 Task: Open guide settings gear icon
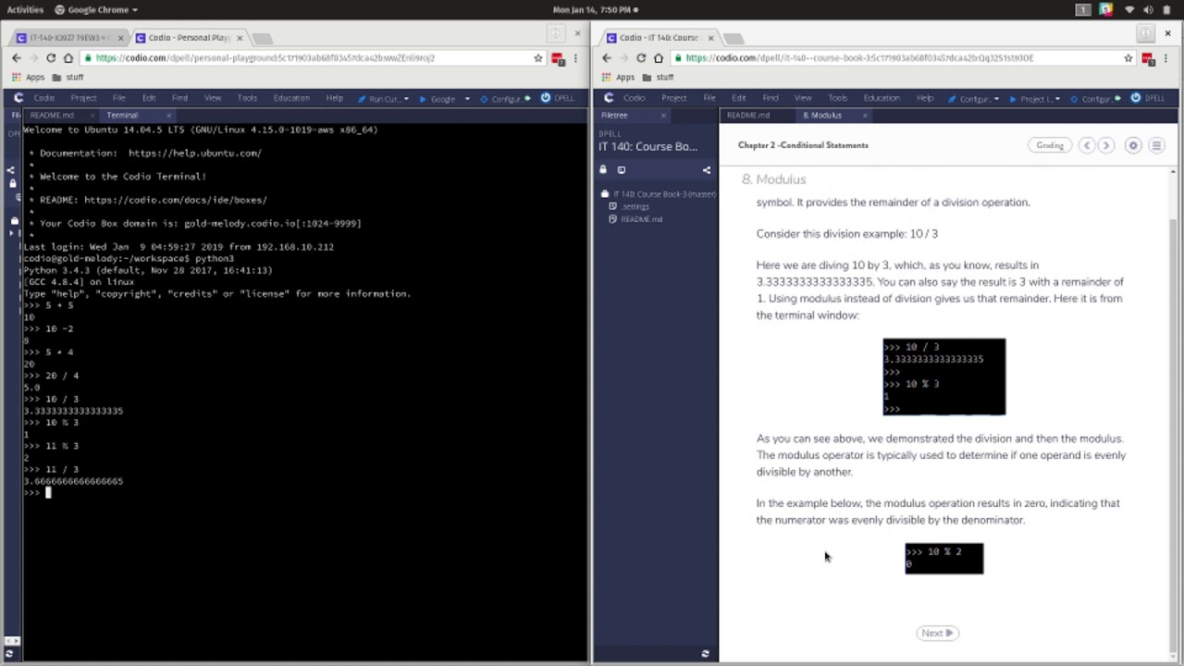coord(1133,145)
